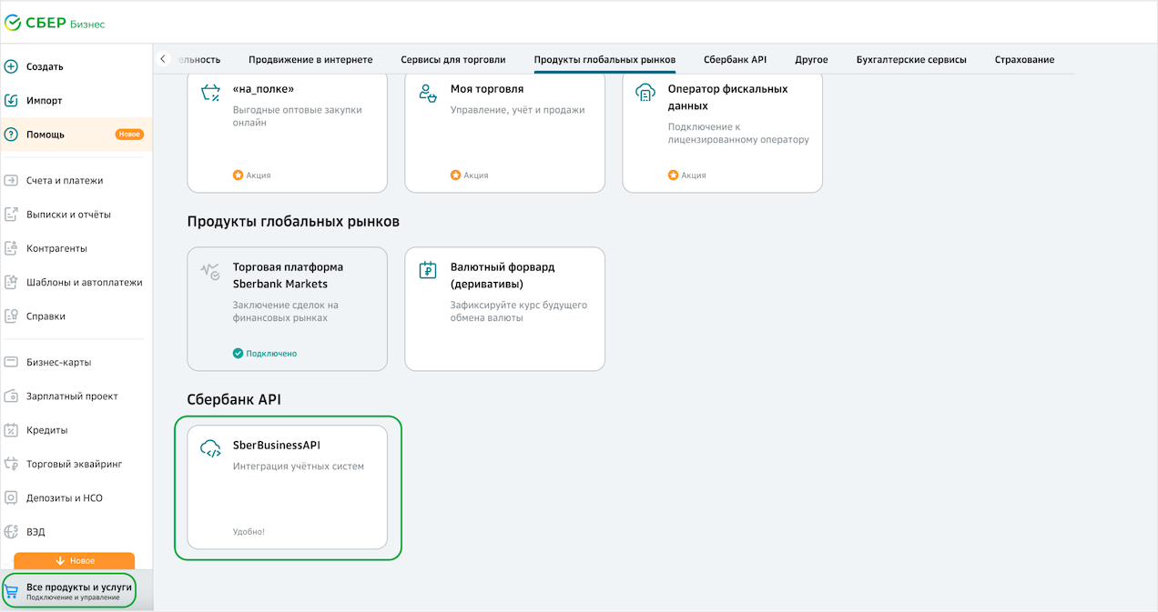Click the Sberbank Markets chart icon

click(x=210, y=271)
